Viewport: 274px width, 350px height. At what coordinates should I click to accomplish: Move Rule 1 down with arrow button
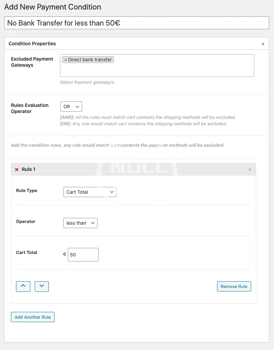(42, 286)
